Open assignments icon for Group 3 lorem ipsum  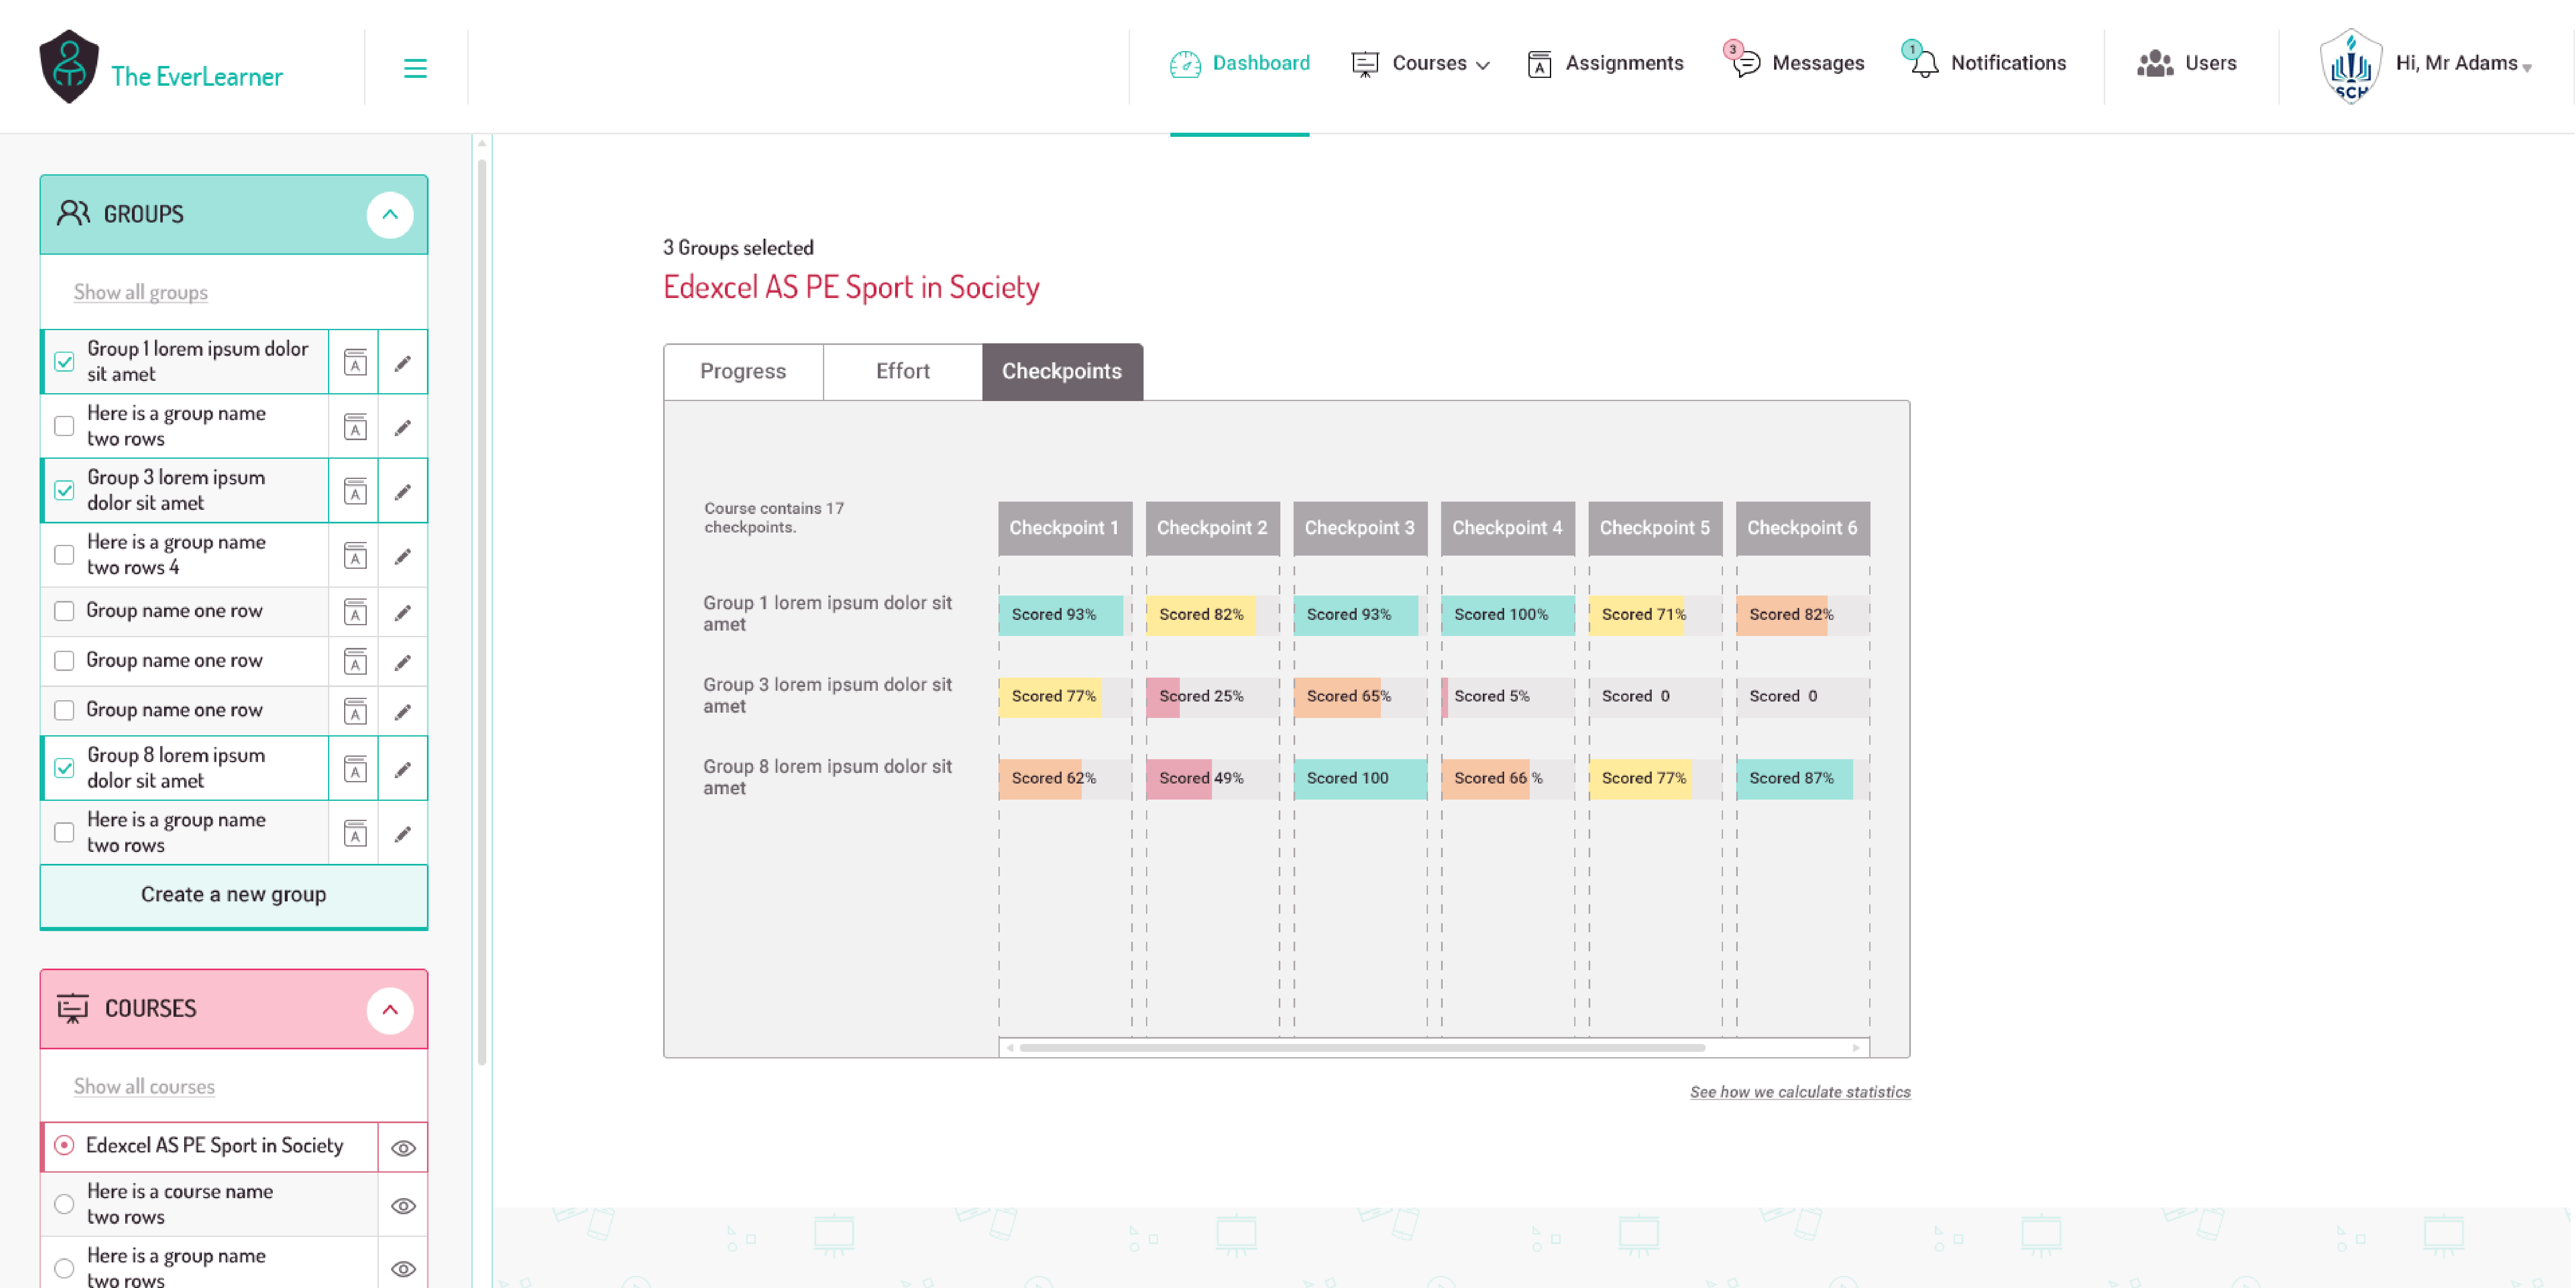(x=355, y=491)
